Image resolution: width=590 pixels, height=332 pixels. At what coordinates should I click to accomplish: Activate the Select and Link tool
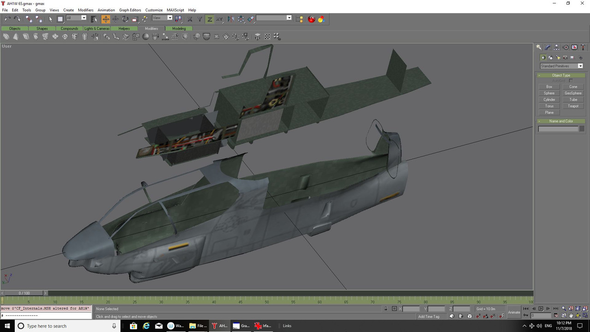(29, 19)
